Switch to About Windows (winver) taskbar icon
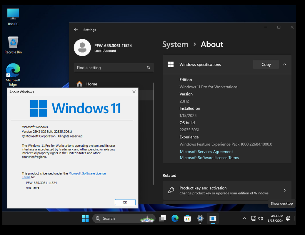Screen dimensions: 305x235 click(213, 219)
